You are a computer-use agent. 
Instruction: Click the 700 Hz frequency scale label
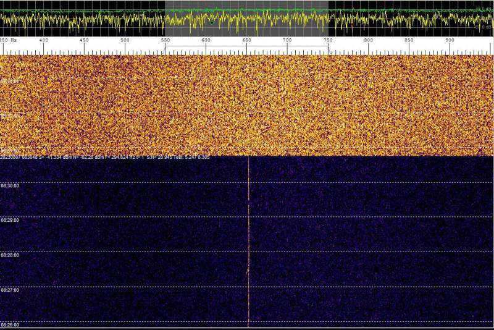[x=287, y=41]
